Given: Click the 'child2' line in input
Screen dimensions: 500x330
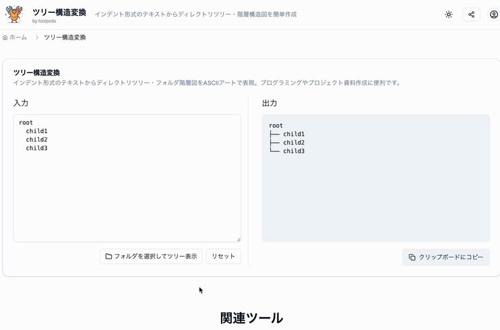Looking at the screenshot, I should point(36,140).
